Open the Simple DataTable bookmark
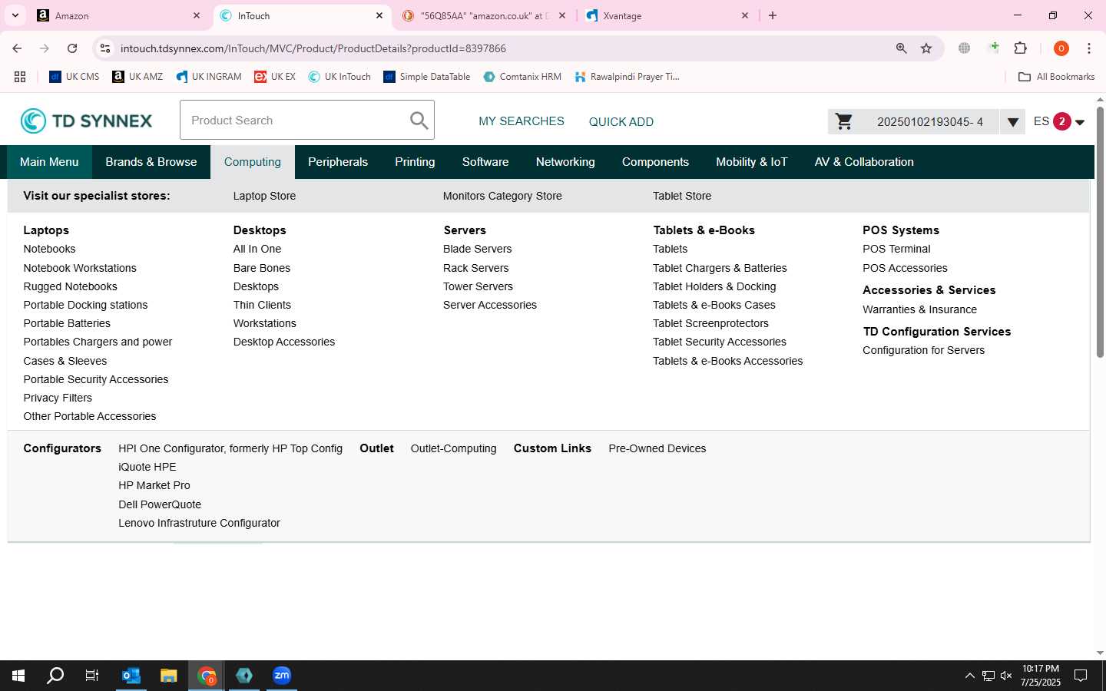1106x691 pixels. pos(427,77)
